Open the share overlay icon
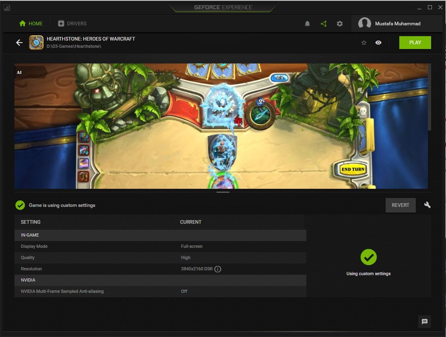 click(323, 24)
